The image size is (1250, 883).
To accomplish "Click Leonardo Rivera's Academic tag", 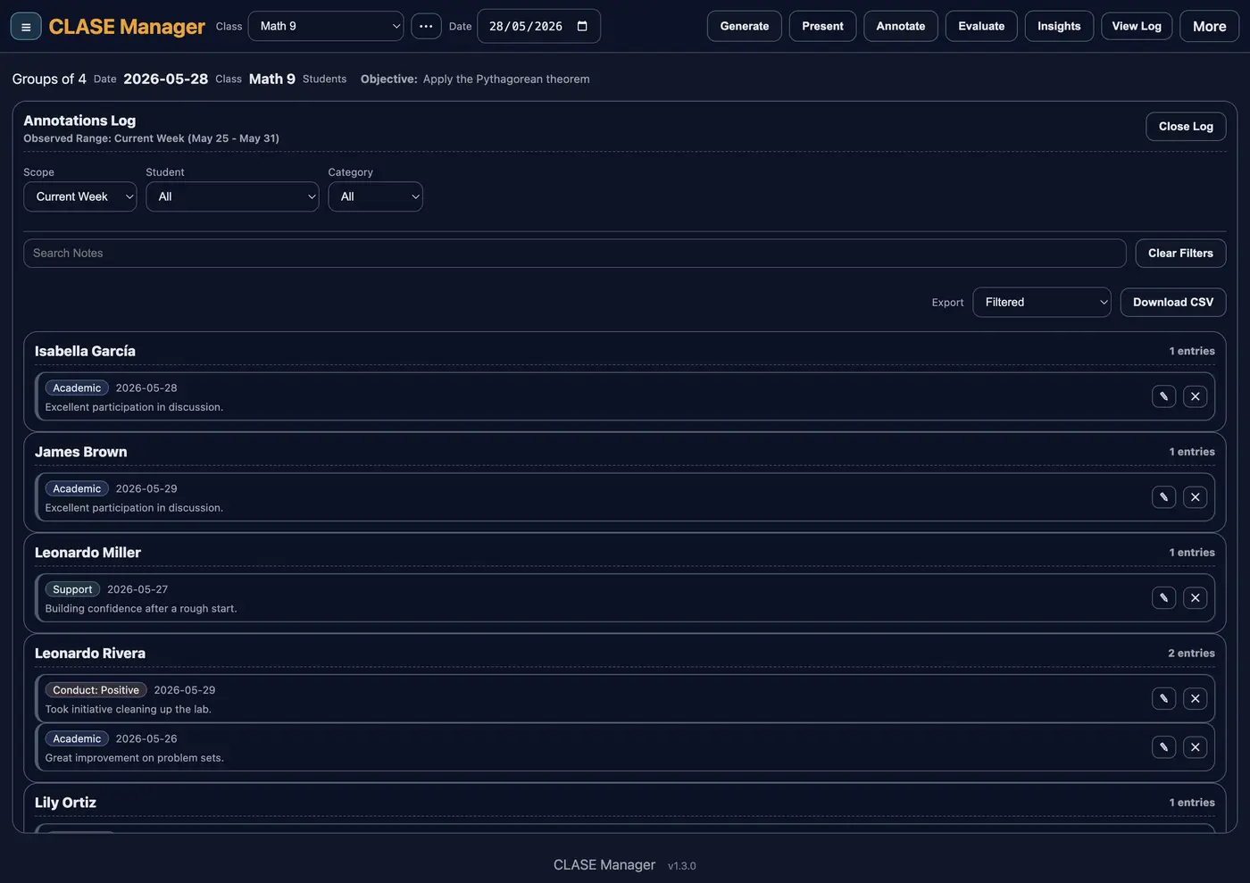I will coord(77,738).
